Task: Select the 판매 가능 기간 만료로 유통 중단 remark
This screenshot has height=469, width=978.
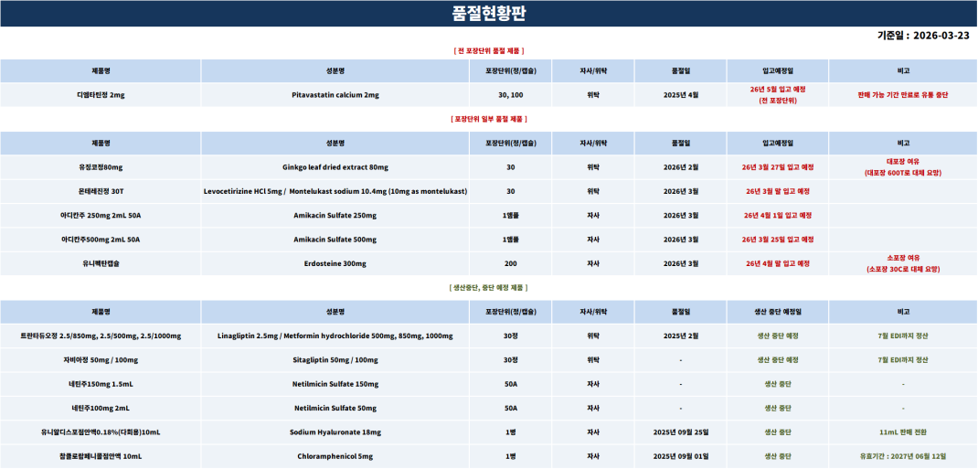Action: point(903,95)
